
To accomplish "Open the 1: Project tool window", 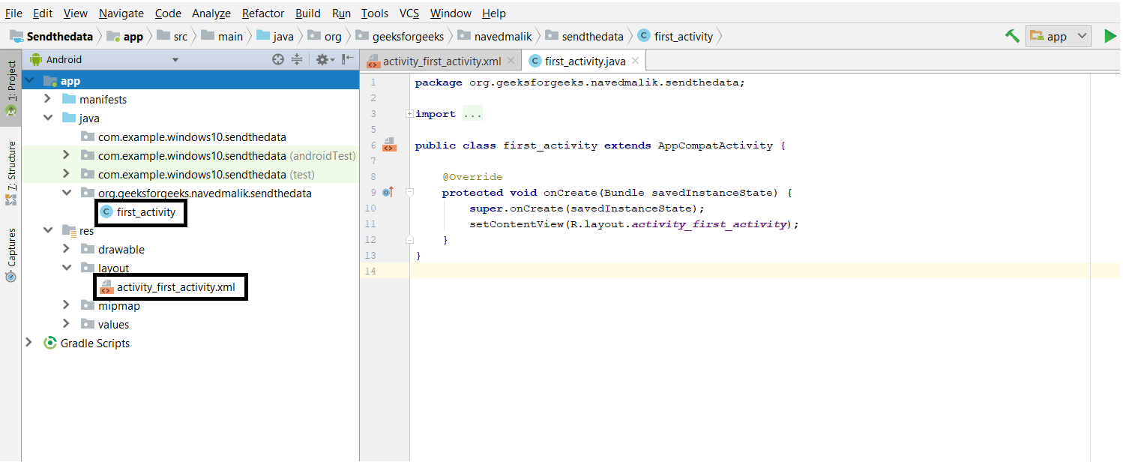I will (11, 88).
